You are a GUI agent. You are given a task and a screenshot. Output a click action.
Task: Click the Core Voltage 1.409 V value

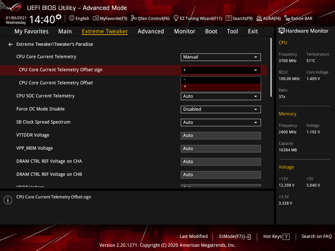pyautogui.click(x=313, y=79)
